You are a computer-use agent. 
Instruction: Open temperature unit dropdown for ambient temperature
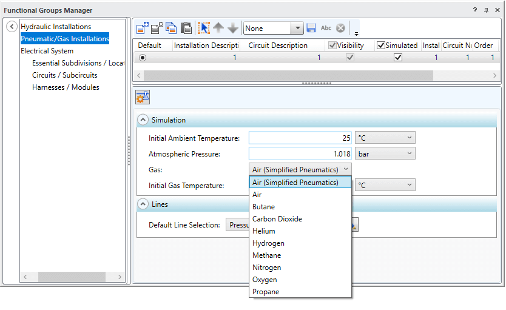pos(385,138)
